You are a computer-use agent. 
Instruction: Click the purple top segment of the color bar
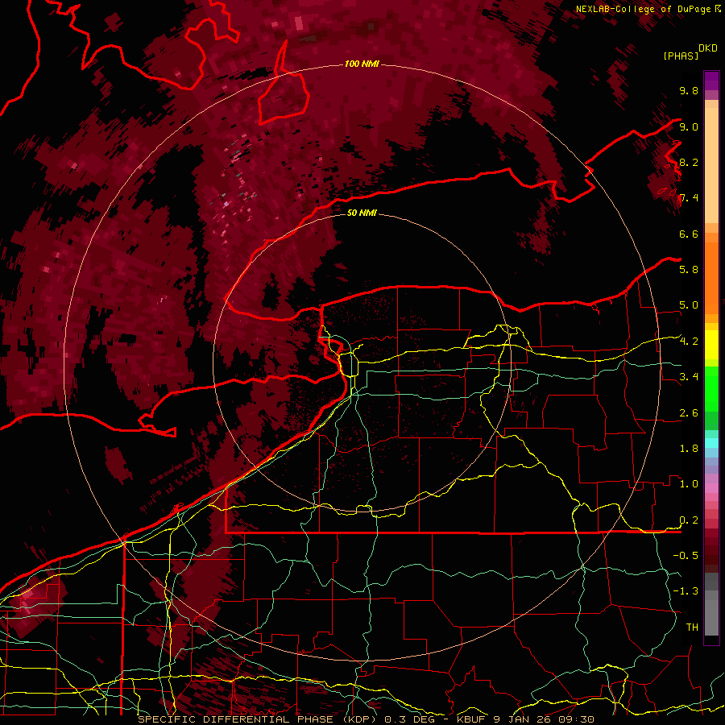[x=711, y=81]
